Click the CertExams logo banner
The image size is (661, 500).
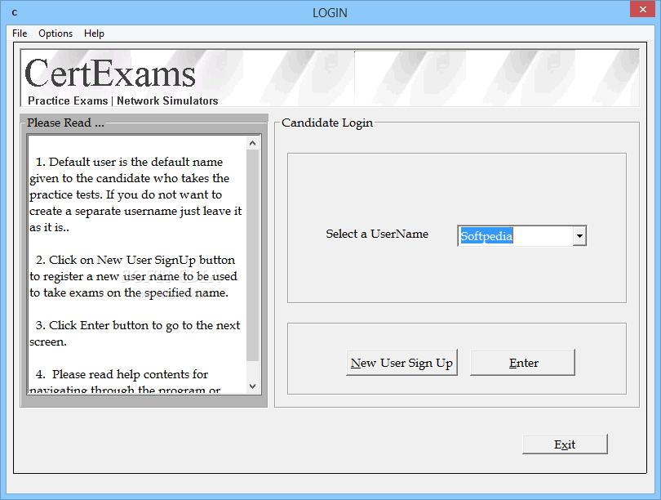330,78
